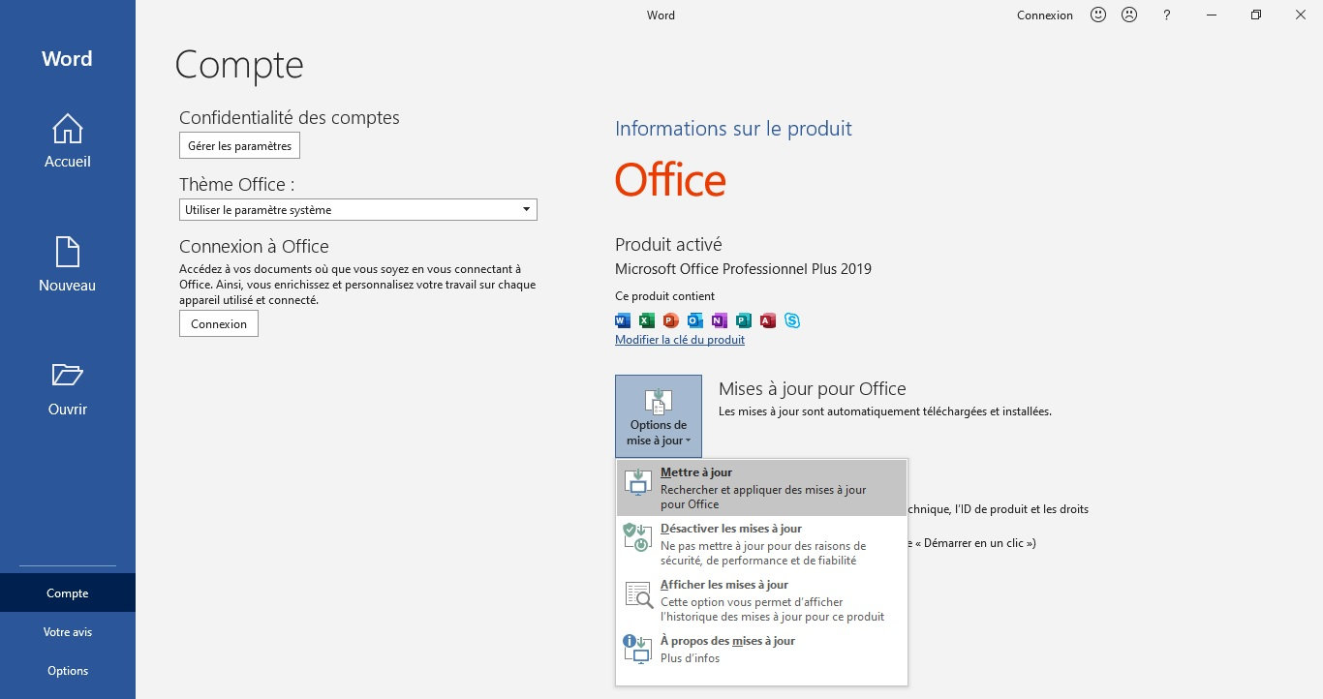
Task: Click the Ouvrir folder icon
Action: point(67,376)
